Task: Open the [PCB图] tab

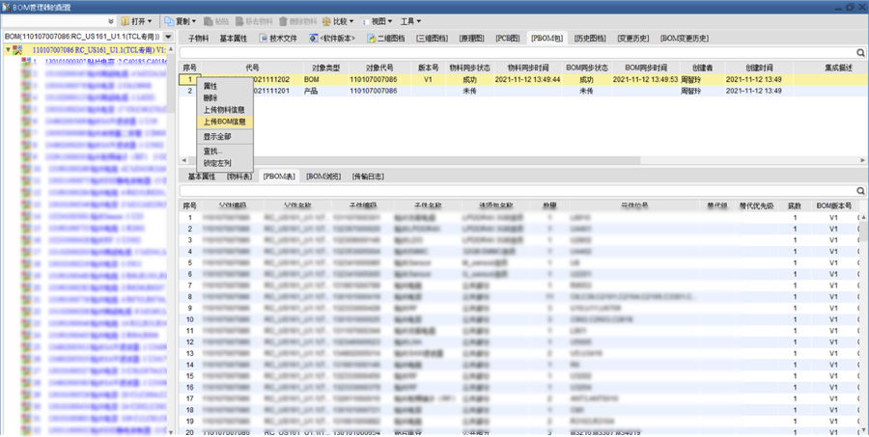Action: pyautogui.click(x=508, y=39)
